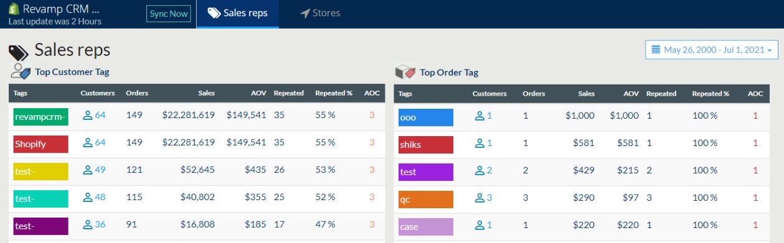Open the 49 customers link for yellow test- tag
The image size is (784, 243).
tap(94, 170)
